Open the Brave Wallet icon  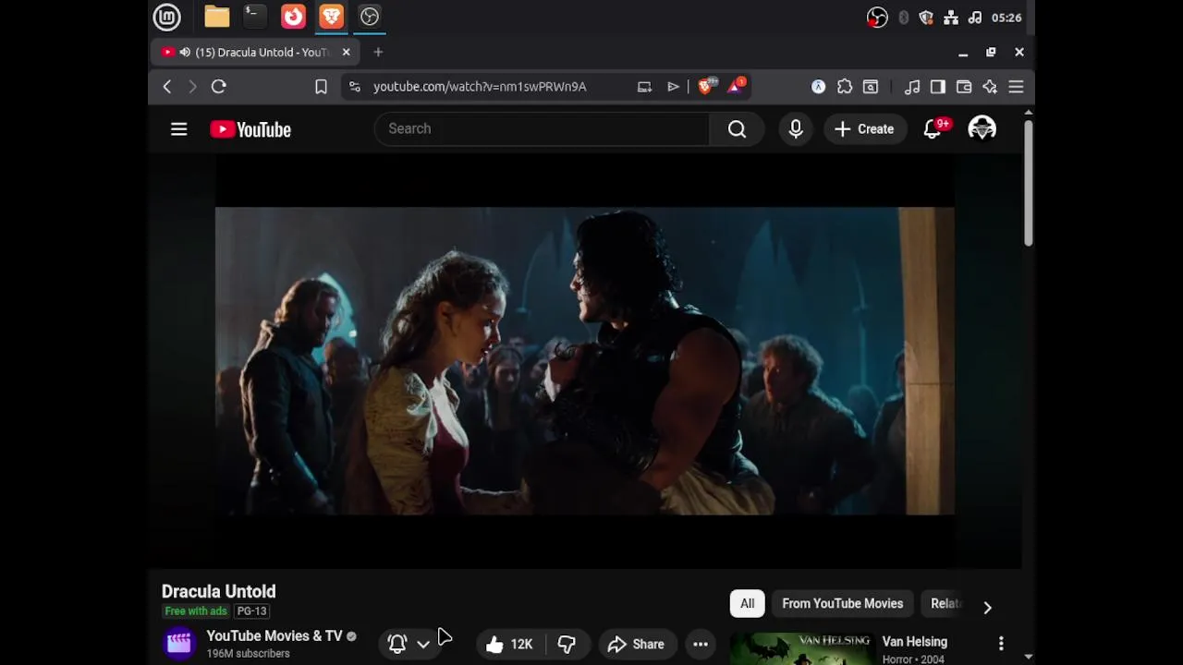click(x=964, y=87)
